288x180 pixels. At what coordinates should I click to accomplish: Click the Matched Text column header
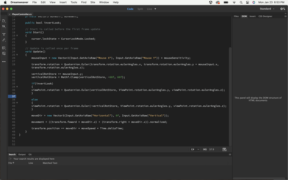click(50, 163)
